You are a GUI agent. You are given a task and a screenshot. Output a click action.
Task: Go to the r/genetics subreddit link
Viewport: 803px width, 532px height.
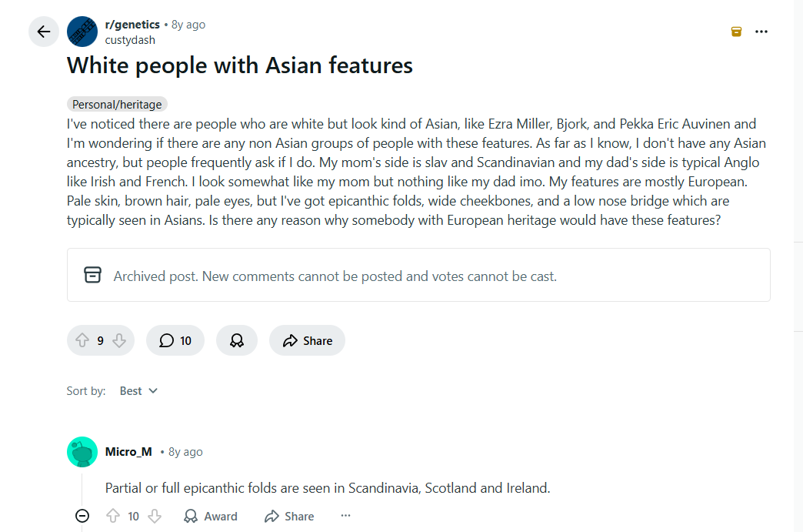tap(132, 25)
